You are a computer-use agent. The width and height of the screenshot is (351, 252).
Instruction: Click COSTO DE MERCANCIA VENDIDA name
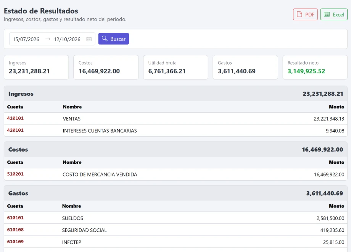click(x=100, y=174)
